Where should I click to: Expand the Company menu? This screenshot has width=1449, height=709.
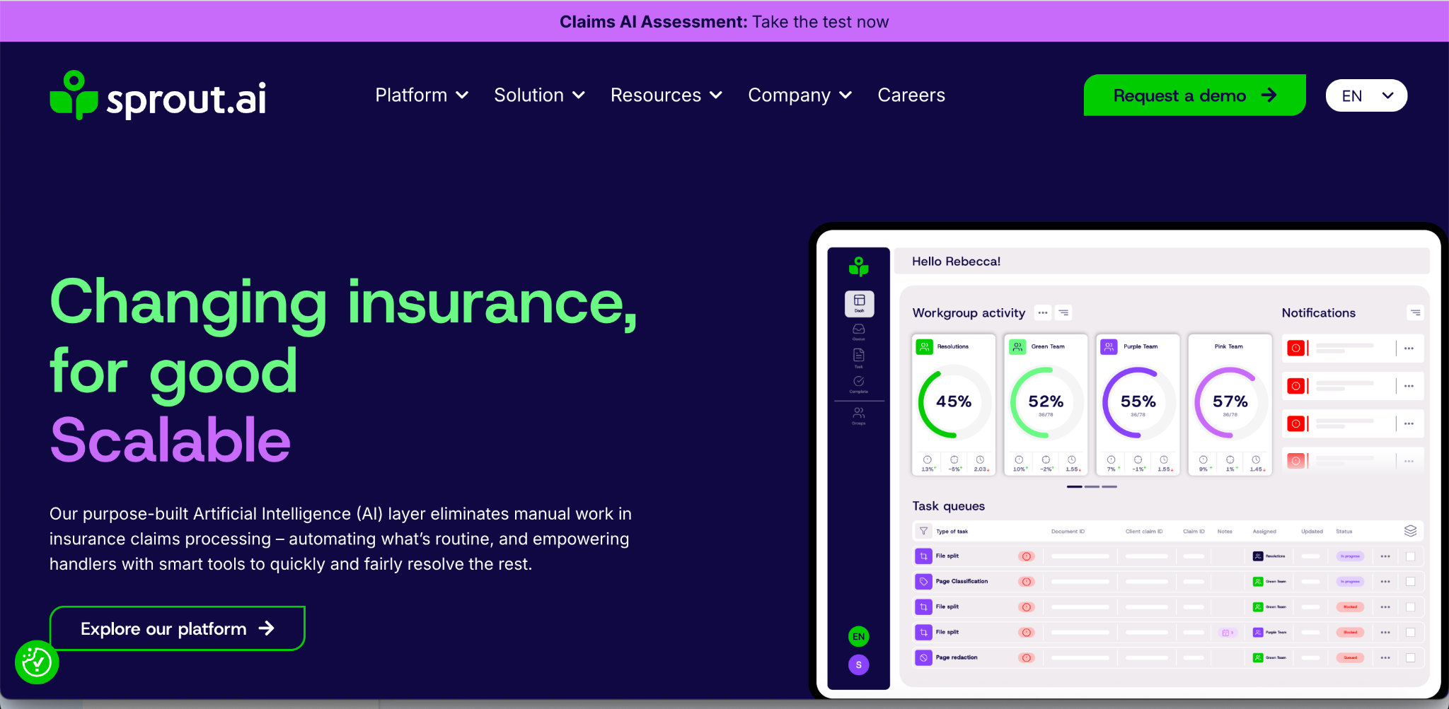click(800, 95)
